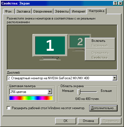Choose Определить in the context menu
This screenshot has height=127, width=124.
tap(100, 53)
